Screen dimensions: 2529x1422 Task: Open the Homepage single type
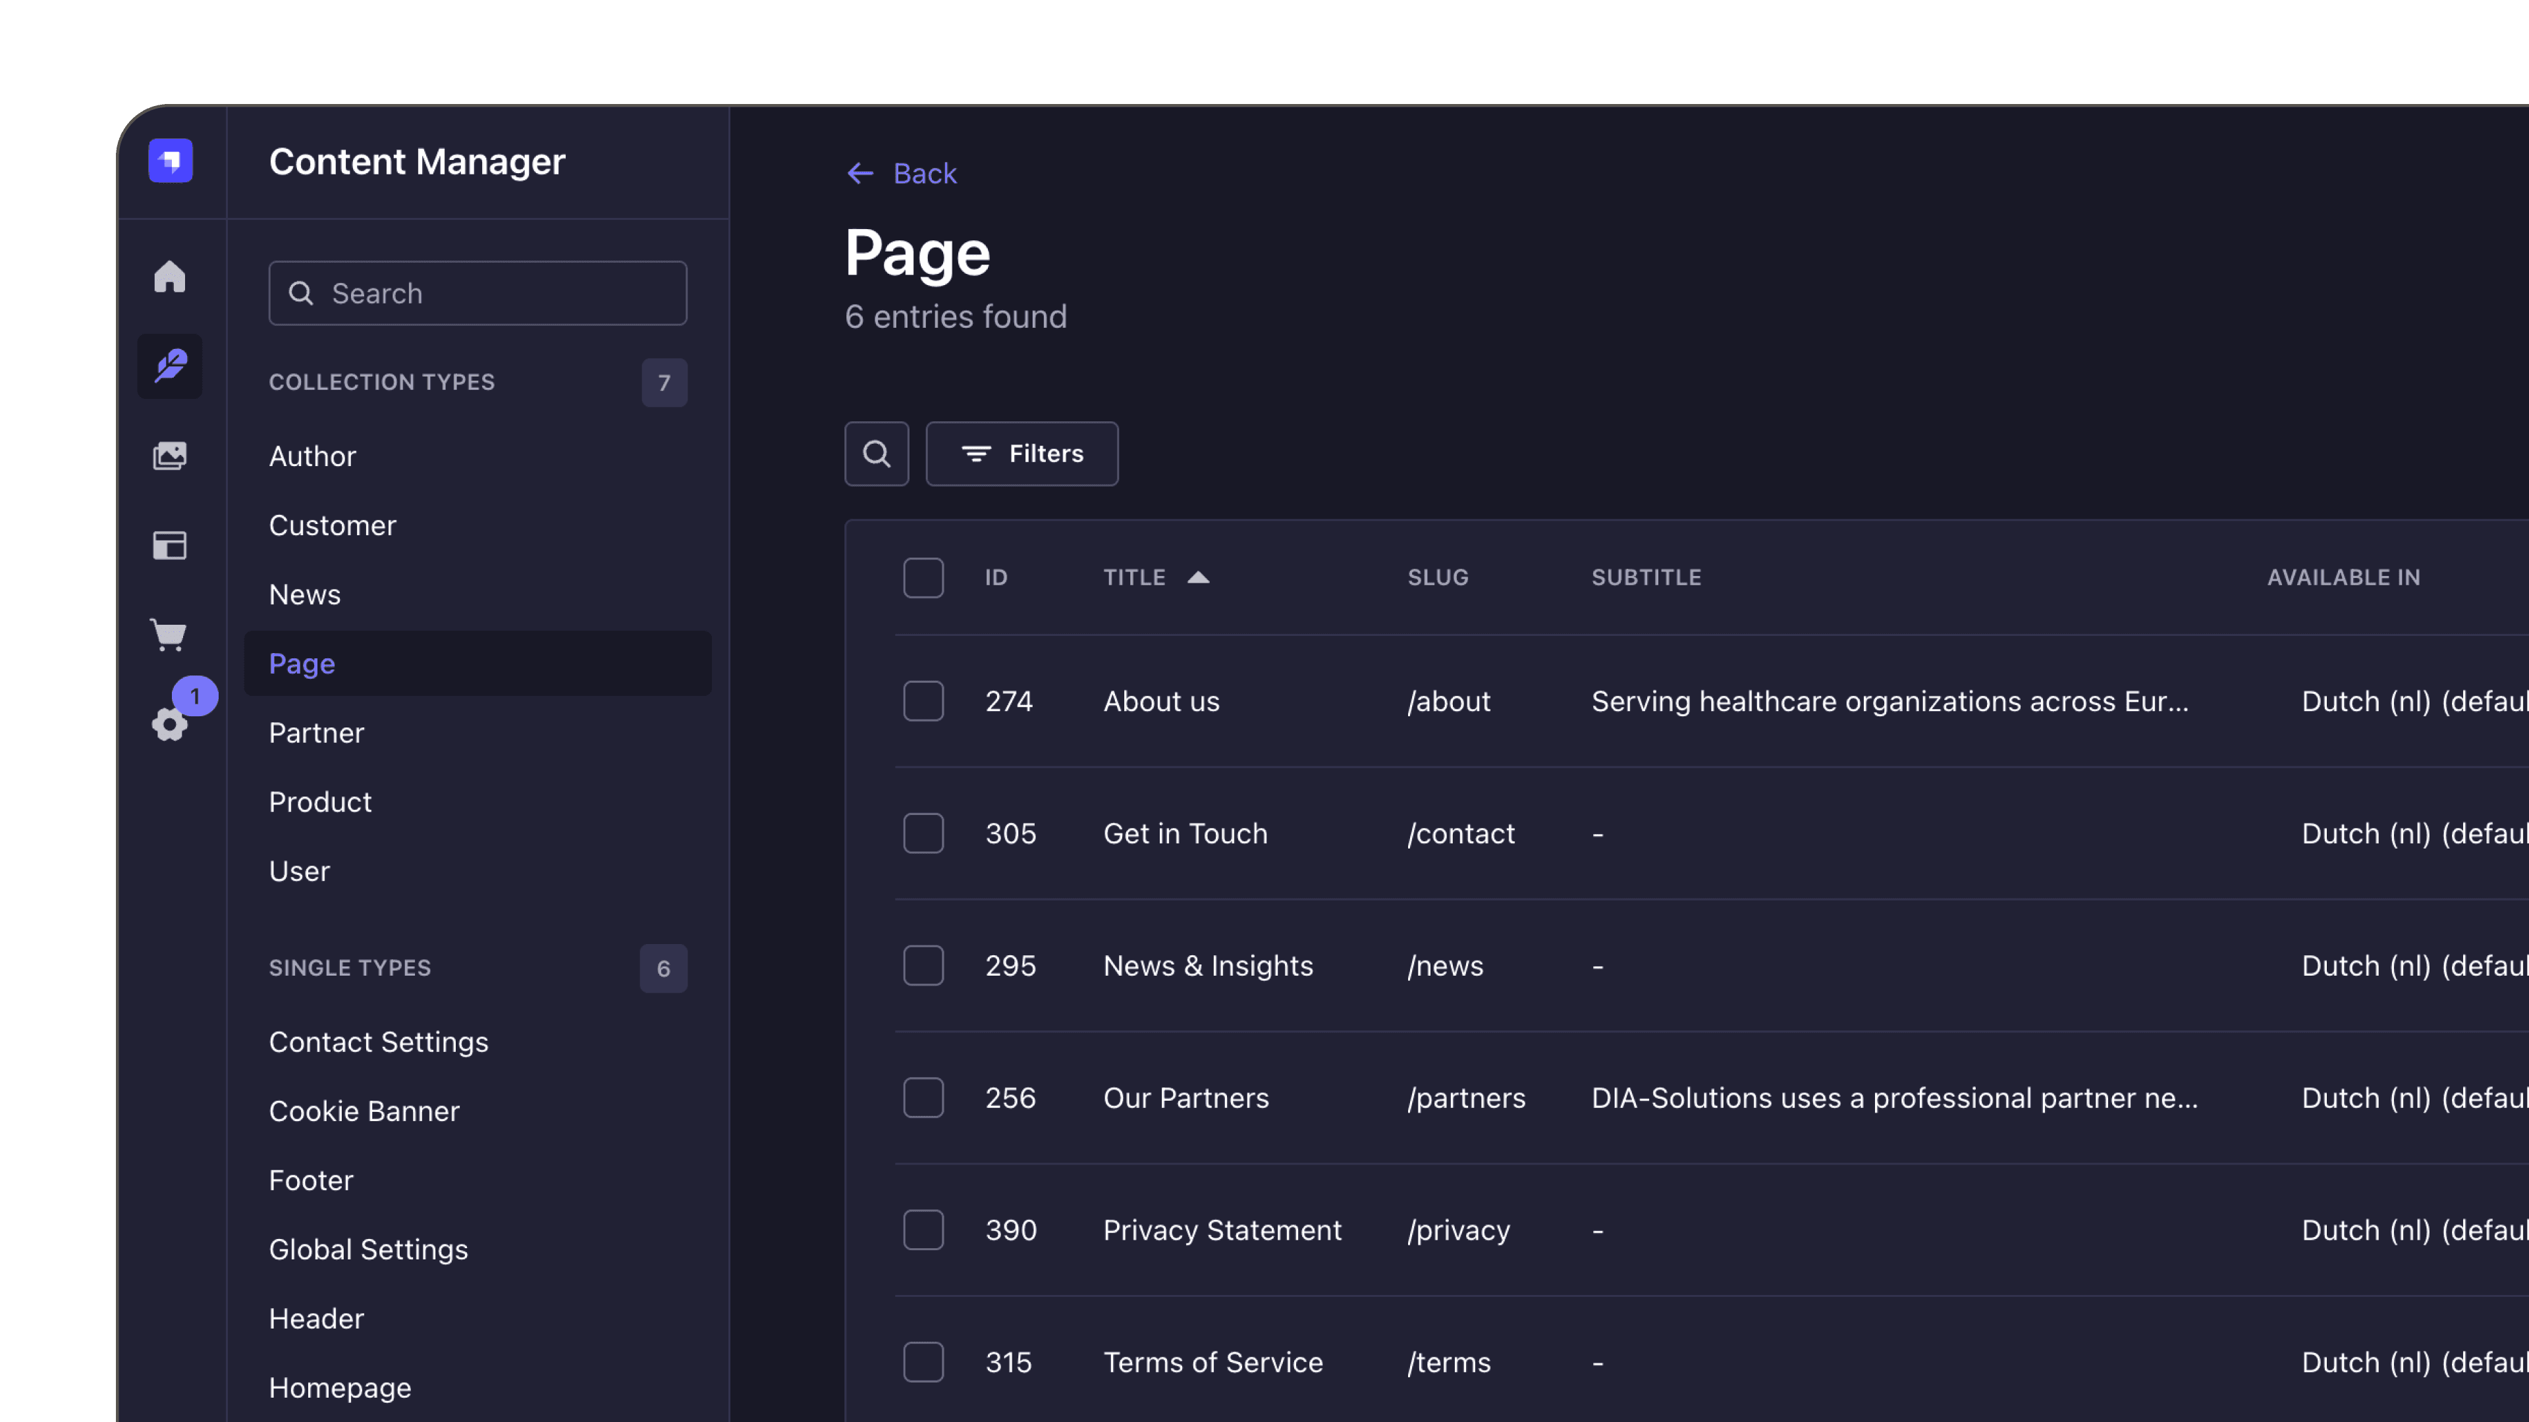(340, 1386)
